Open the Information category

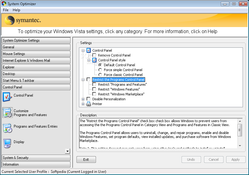(x=36, y=164)
